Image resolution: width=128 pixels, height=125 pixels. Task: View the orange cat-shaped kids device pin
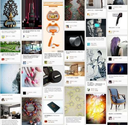tap(53, 27)
